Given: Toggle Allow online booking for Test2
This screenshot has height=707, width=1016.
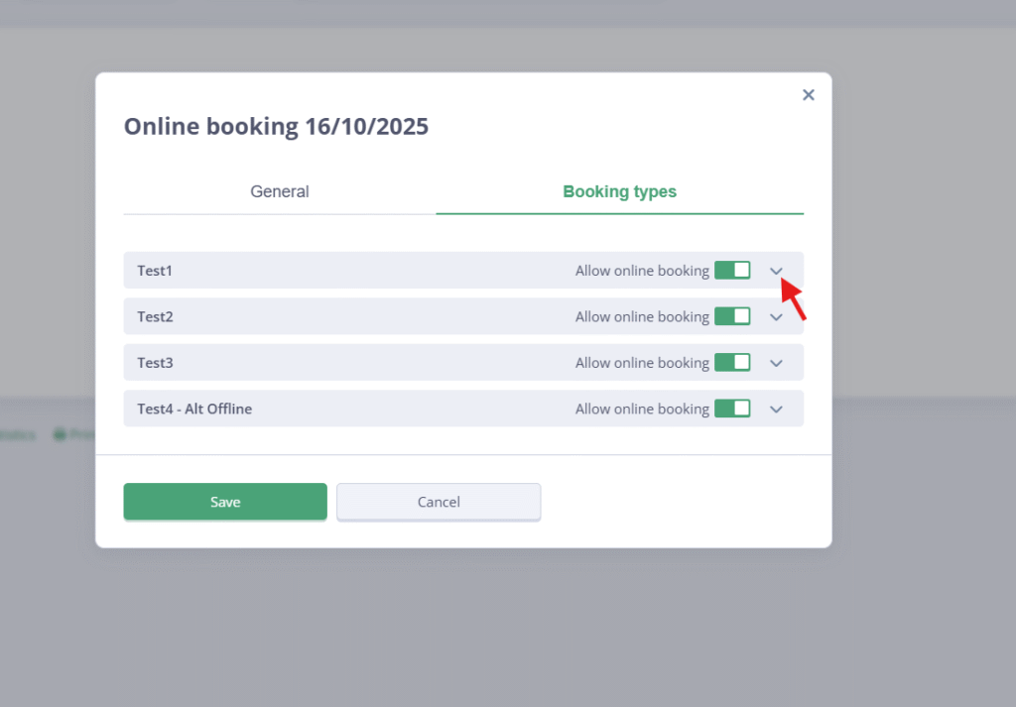Looking at the screenshot, I should (x=732, y=316).
